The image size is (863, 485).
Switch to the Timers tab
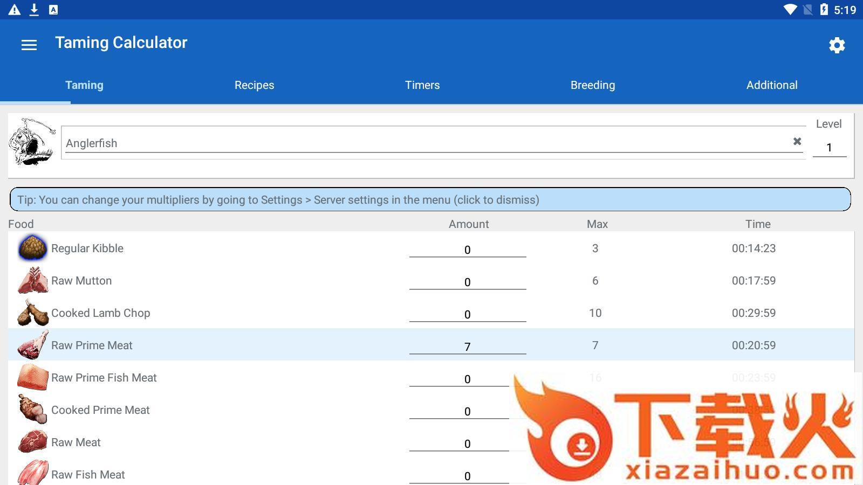coord(422,85)
